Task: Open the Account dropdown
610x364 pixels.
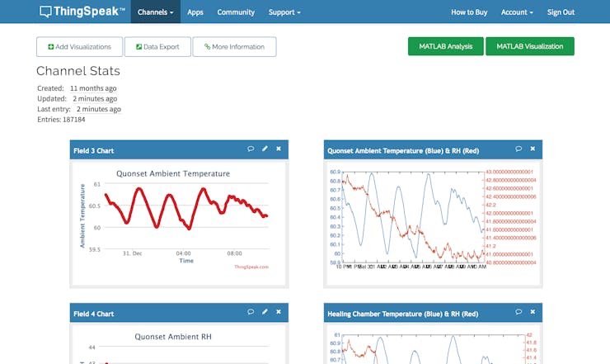Action: (x=517, y=12)
